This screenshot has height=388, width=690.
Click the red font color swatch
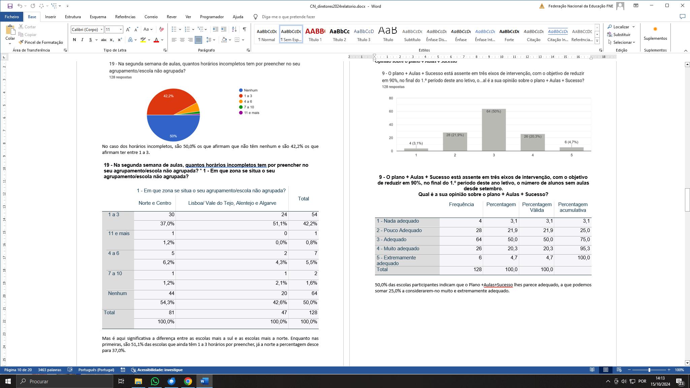tap(156, 40)
